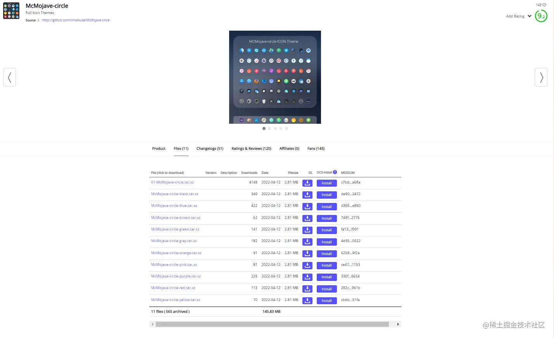The height and width of the screenshot is (338, 554).
Task: Download icon in McMojave-circle-orange.tar.xz row
Action: tap(307, 253)
